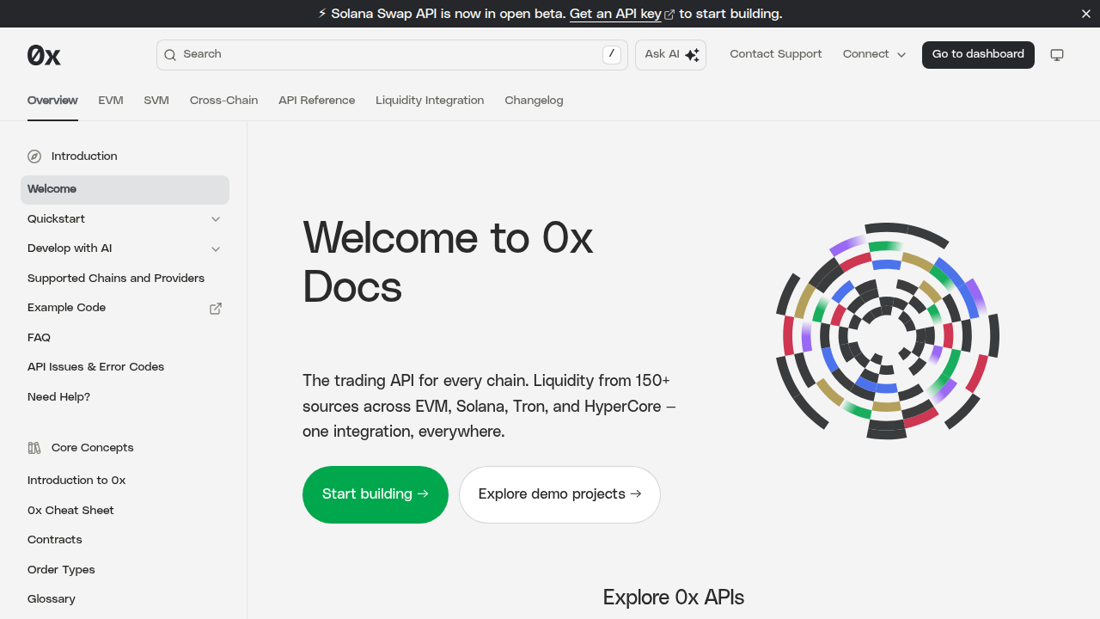
Task: Click the search magnifier icon
Action: 170,55
